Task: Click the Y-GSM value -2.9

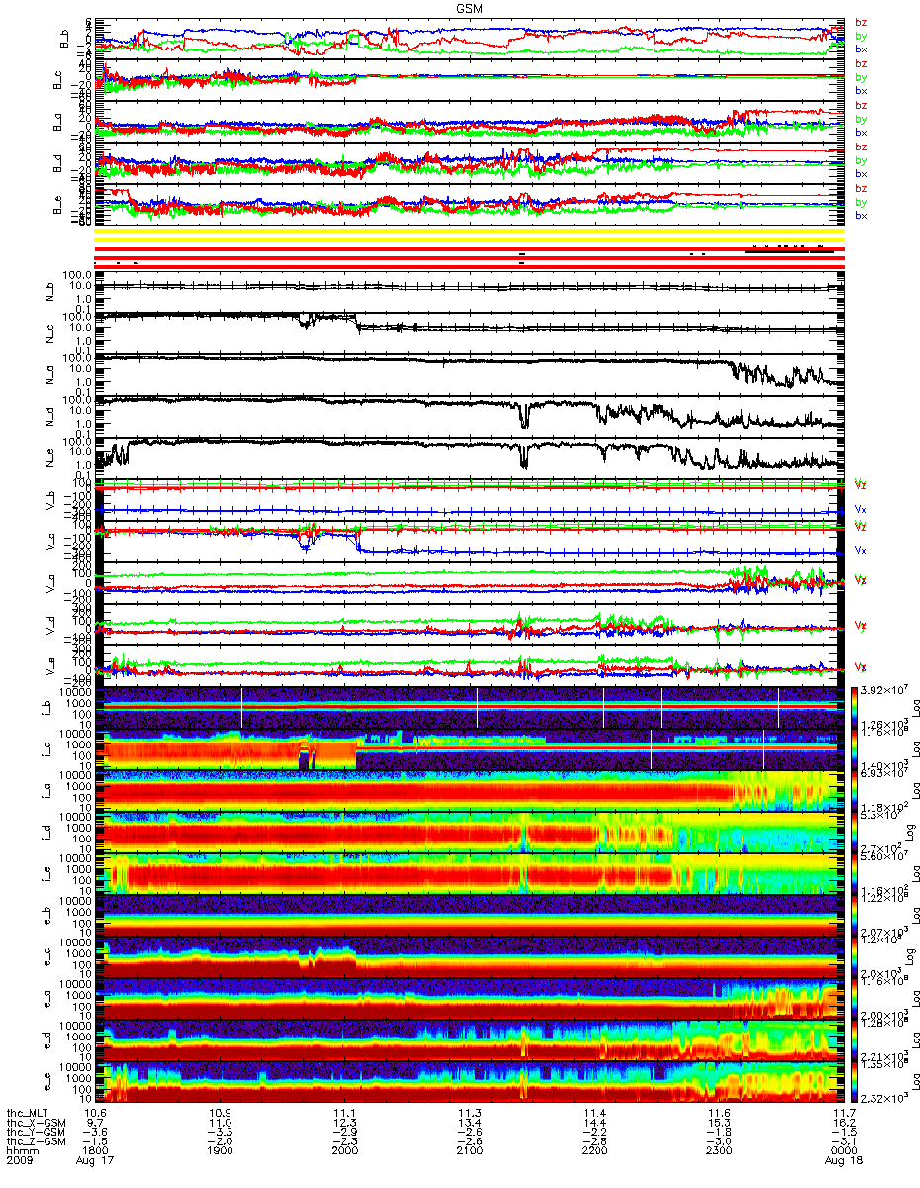Action: pos(344,1133)
